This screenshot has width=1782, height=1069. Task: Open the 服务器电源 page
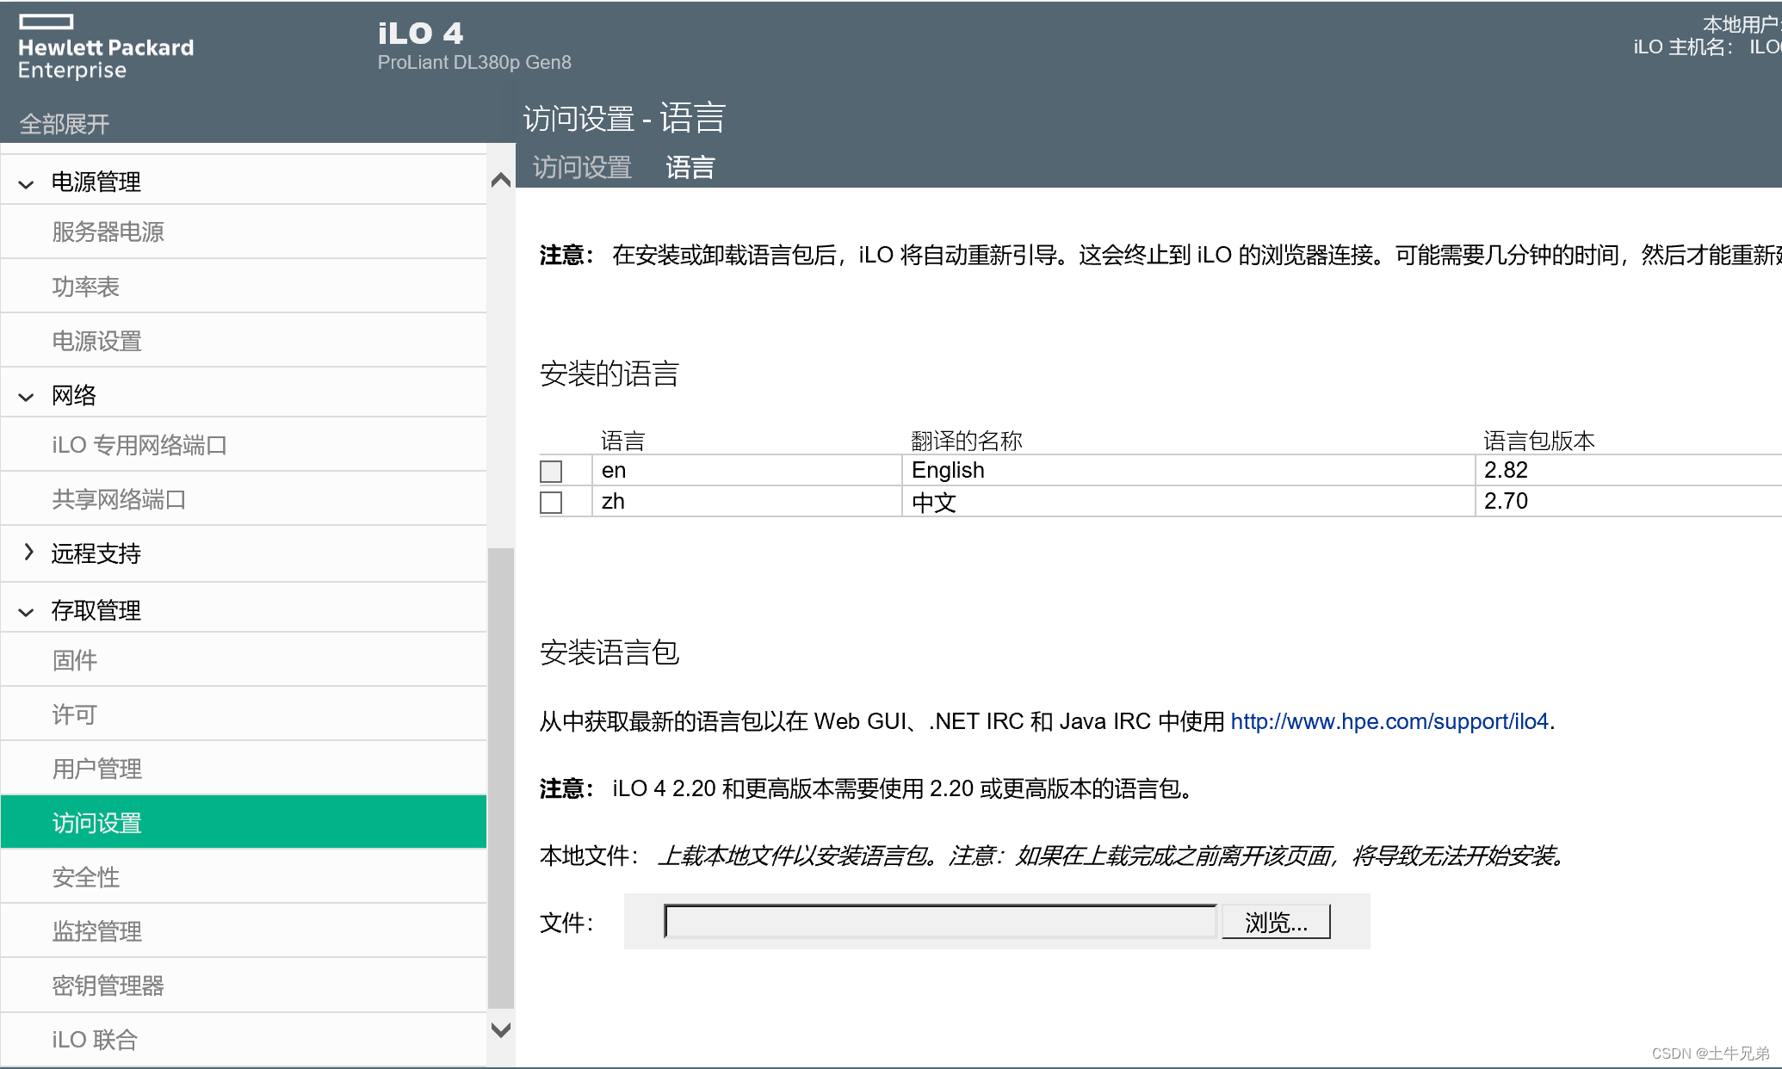[108, 231]
